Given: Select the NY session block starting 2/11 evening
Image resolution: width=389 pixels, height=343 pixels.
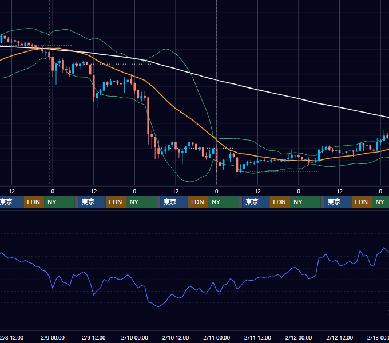Looking at the screenshot, I should point(305,202).
